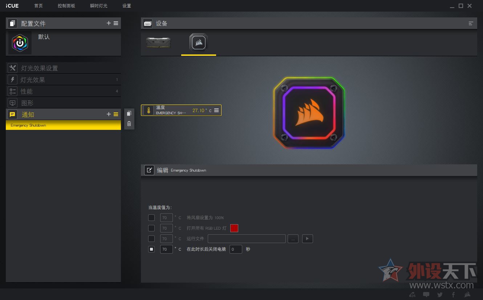Toggle shut down computer checkbox
Image resolution: width=483 pixels, height=300 pixels.
(x=151, y=249)
